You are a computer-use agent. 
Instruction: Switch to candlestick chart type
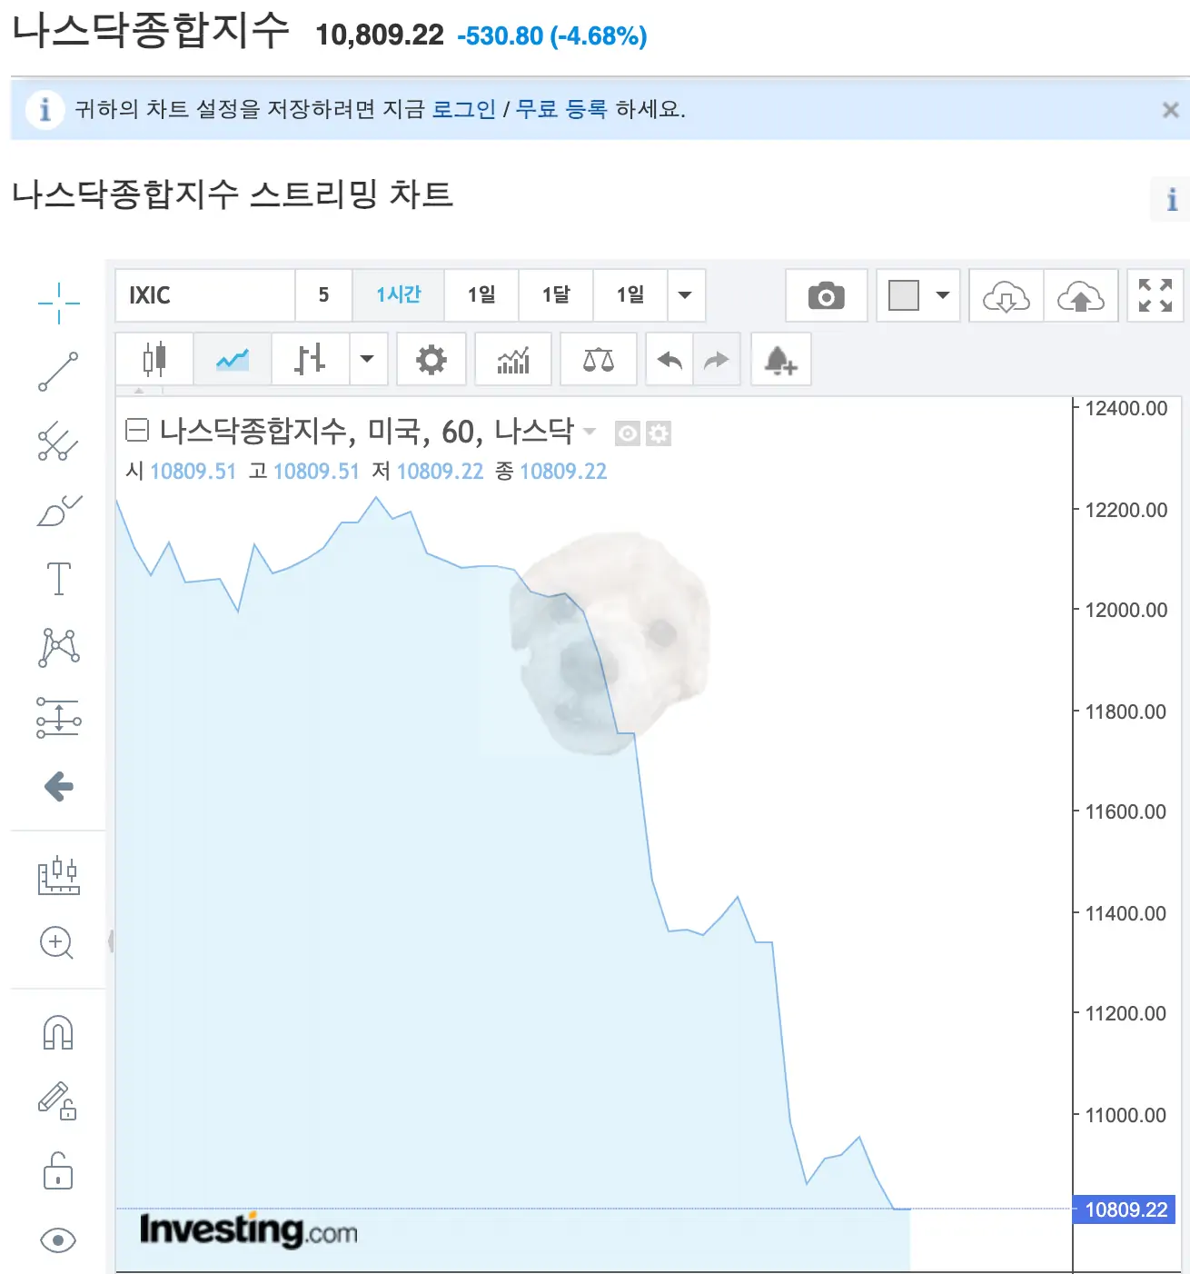point(154,359)
